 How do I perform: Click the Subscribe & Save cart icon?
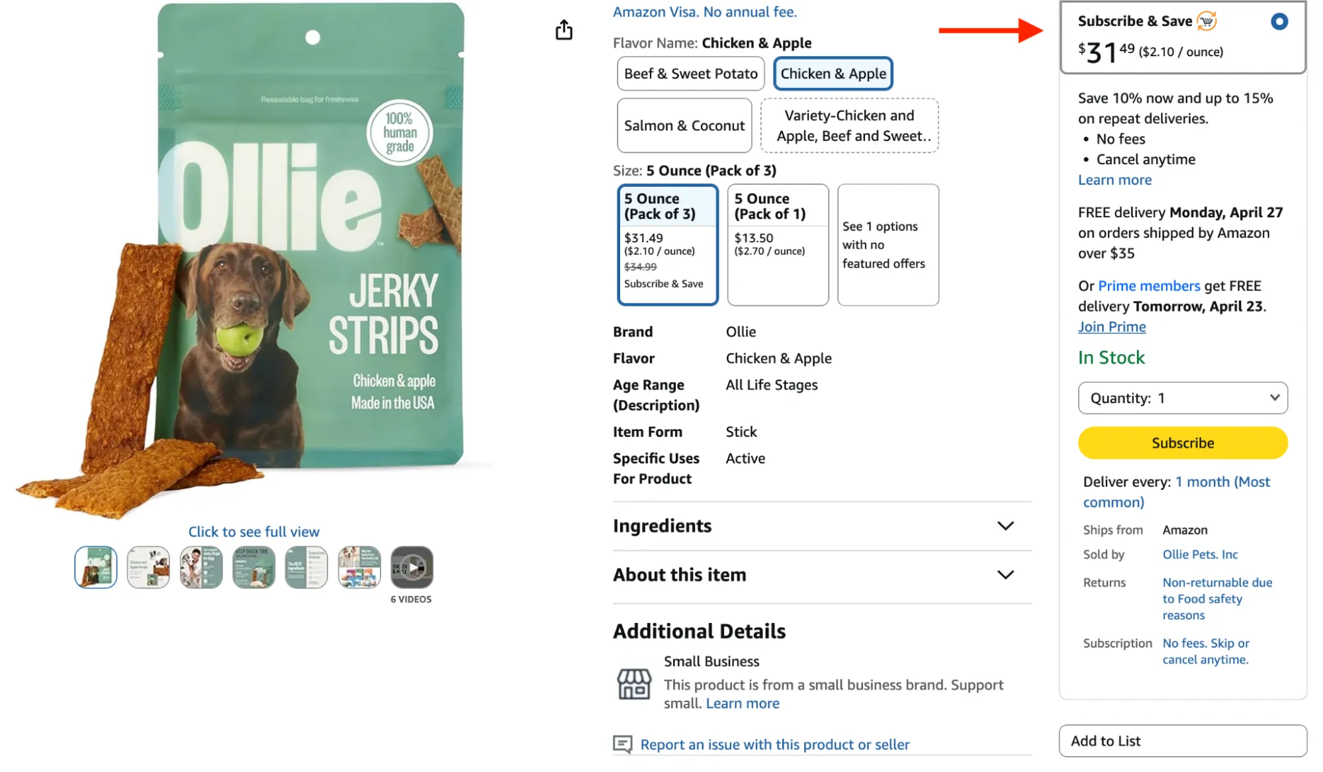tap(1207, 21)
